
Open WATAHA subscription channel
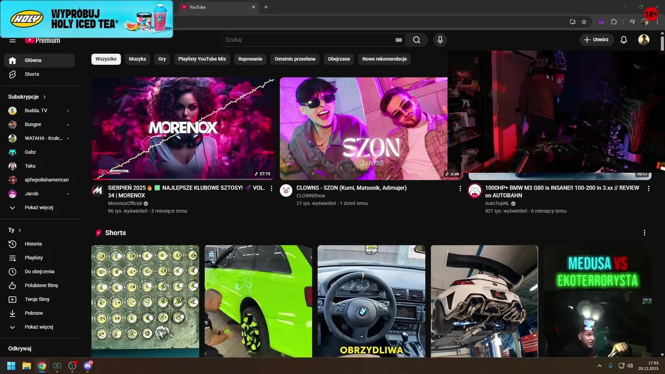[39, 138]
